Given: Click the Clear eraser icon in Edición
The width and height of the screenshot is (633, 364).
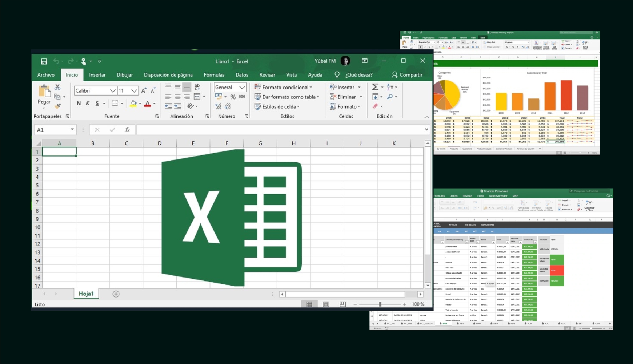Looking at the screenshot, I should pyautogui.click(x=375, y=106).
